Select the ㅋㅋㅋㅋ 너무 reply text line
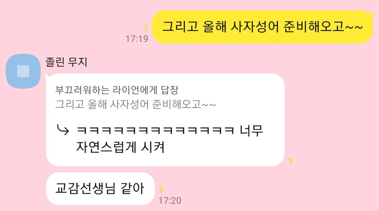379x211 pixels. [x=169, y=130]
